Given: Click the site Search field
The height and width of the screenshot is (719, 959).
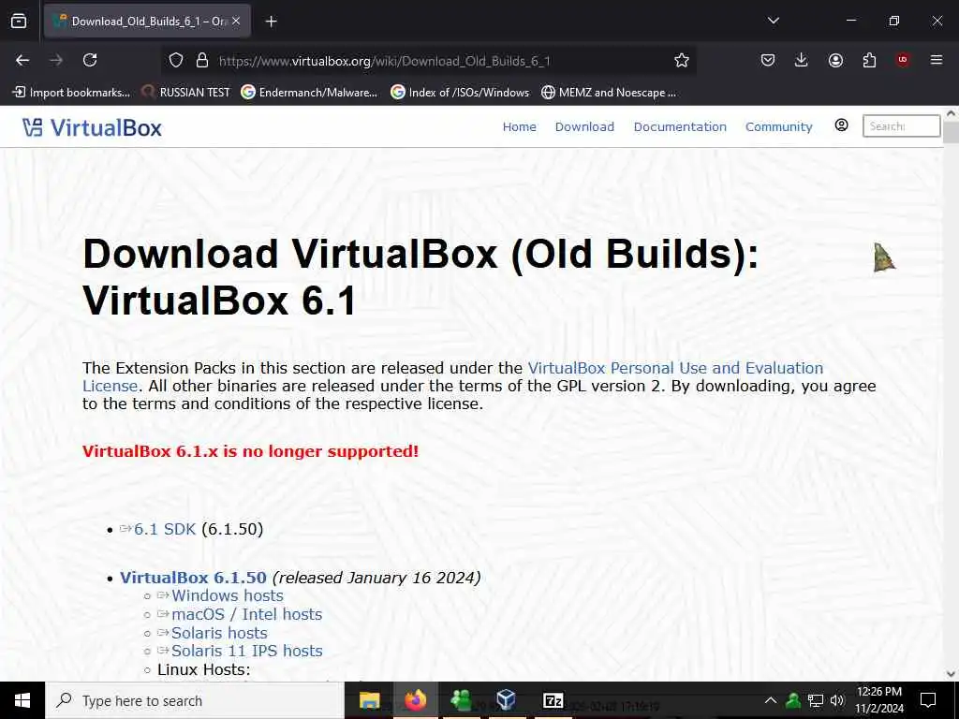Looking at the screenshot, I should (901, 126).
